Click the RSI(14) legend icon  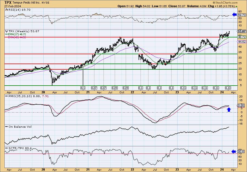pos(6,10)
